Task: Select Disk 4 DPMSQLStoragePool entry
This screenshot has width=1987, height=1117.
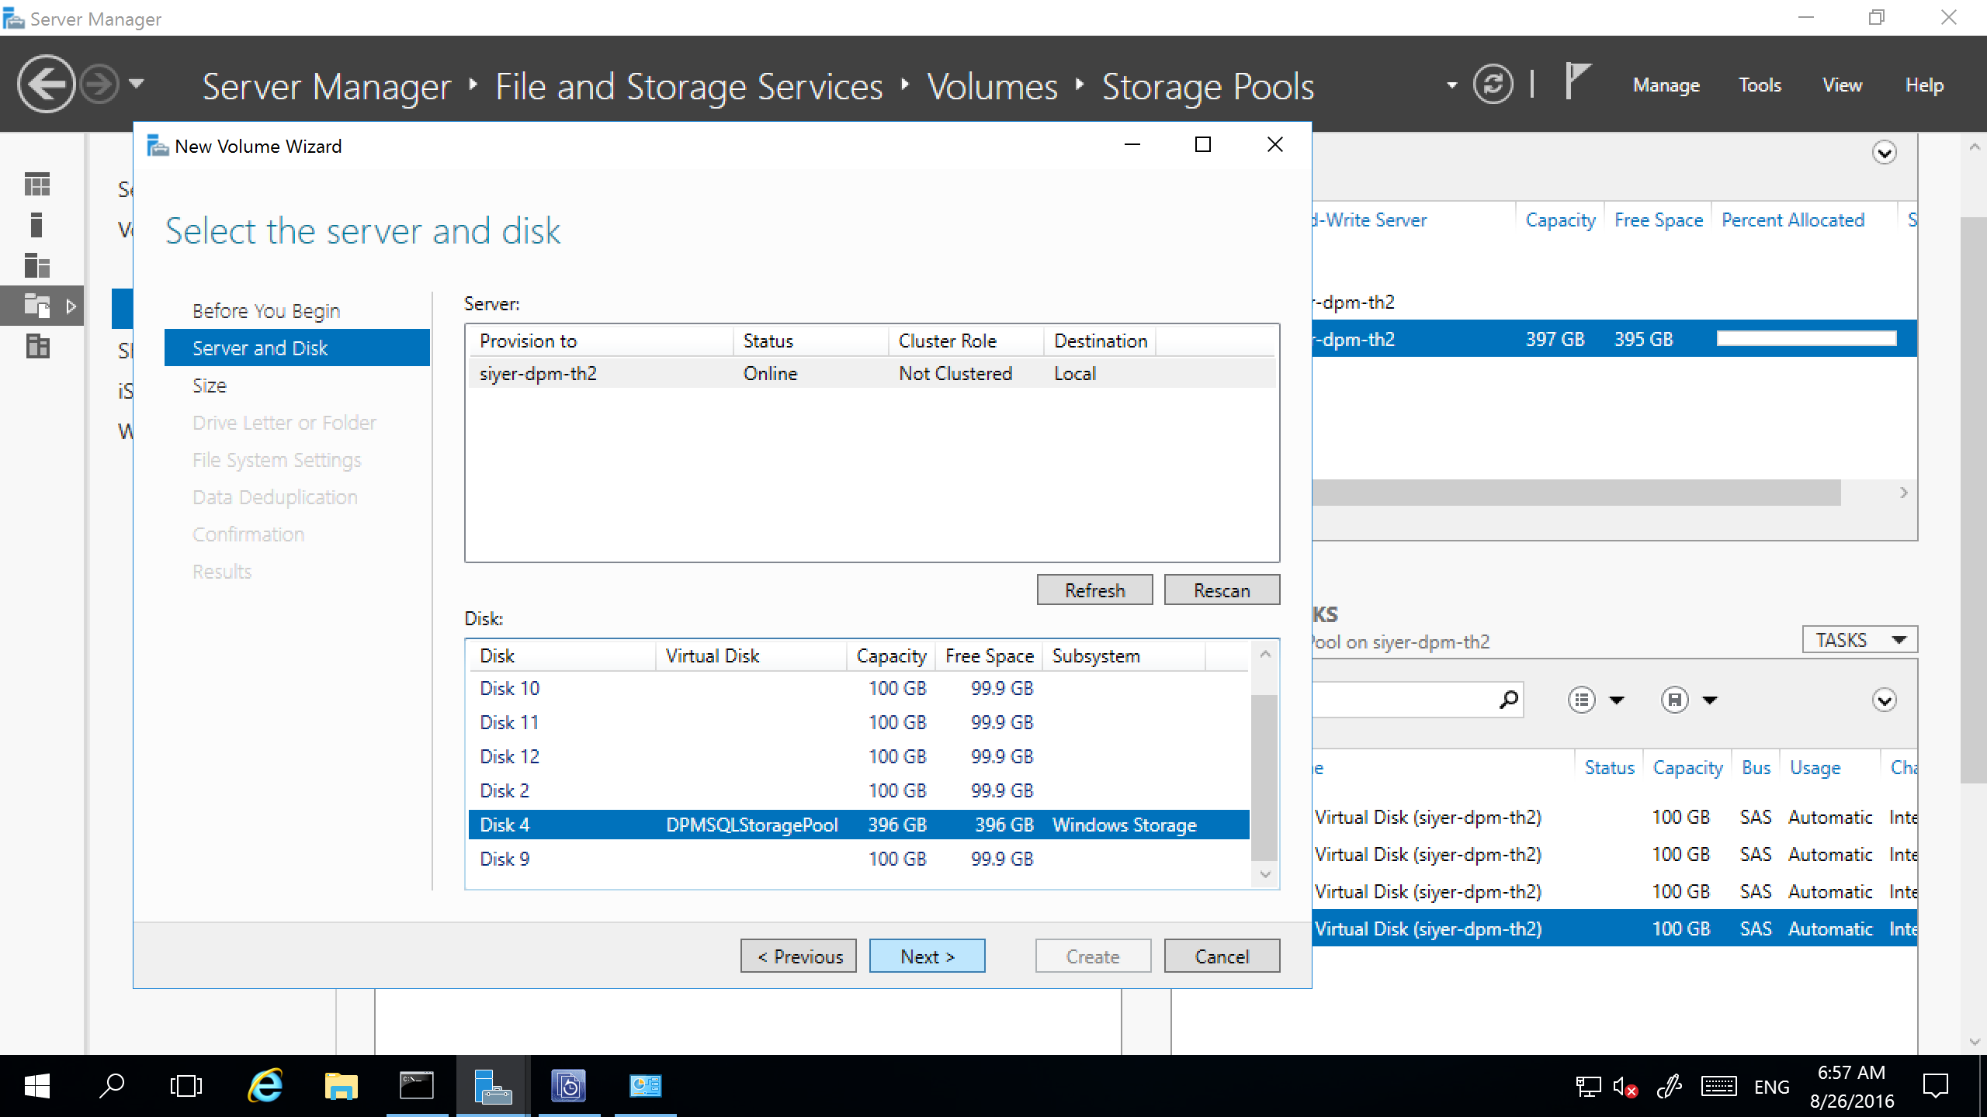Action: coord(860,825)
